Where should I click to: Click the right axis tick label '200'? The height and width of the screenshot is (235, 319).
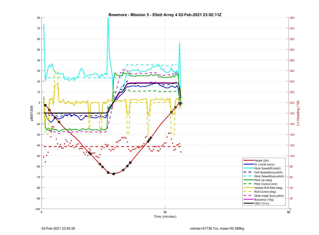292,103
